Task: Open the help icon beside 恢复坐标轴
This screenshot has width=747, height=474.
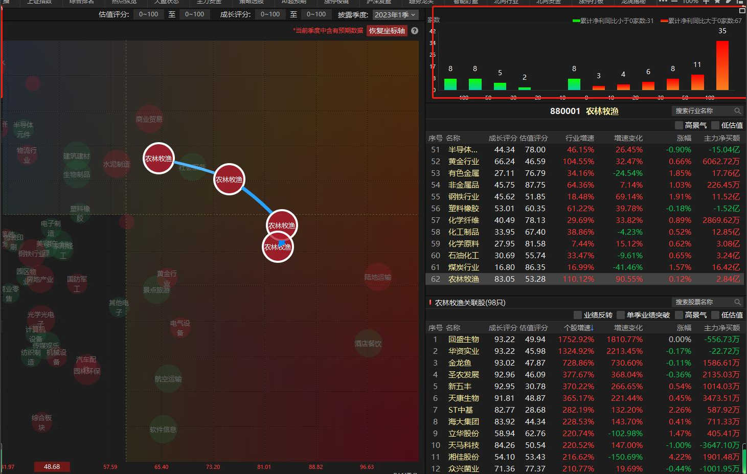Action: [x=415, y=31]
